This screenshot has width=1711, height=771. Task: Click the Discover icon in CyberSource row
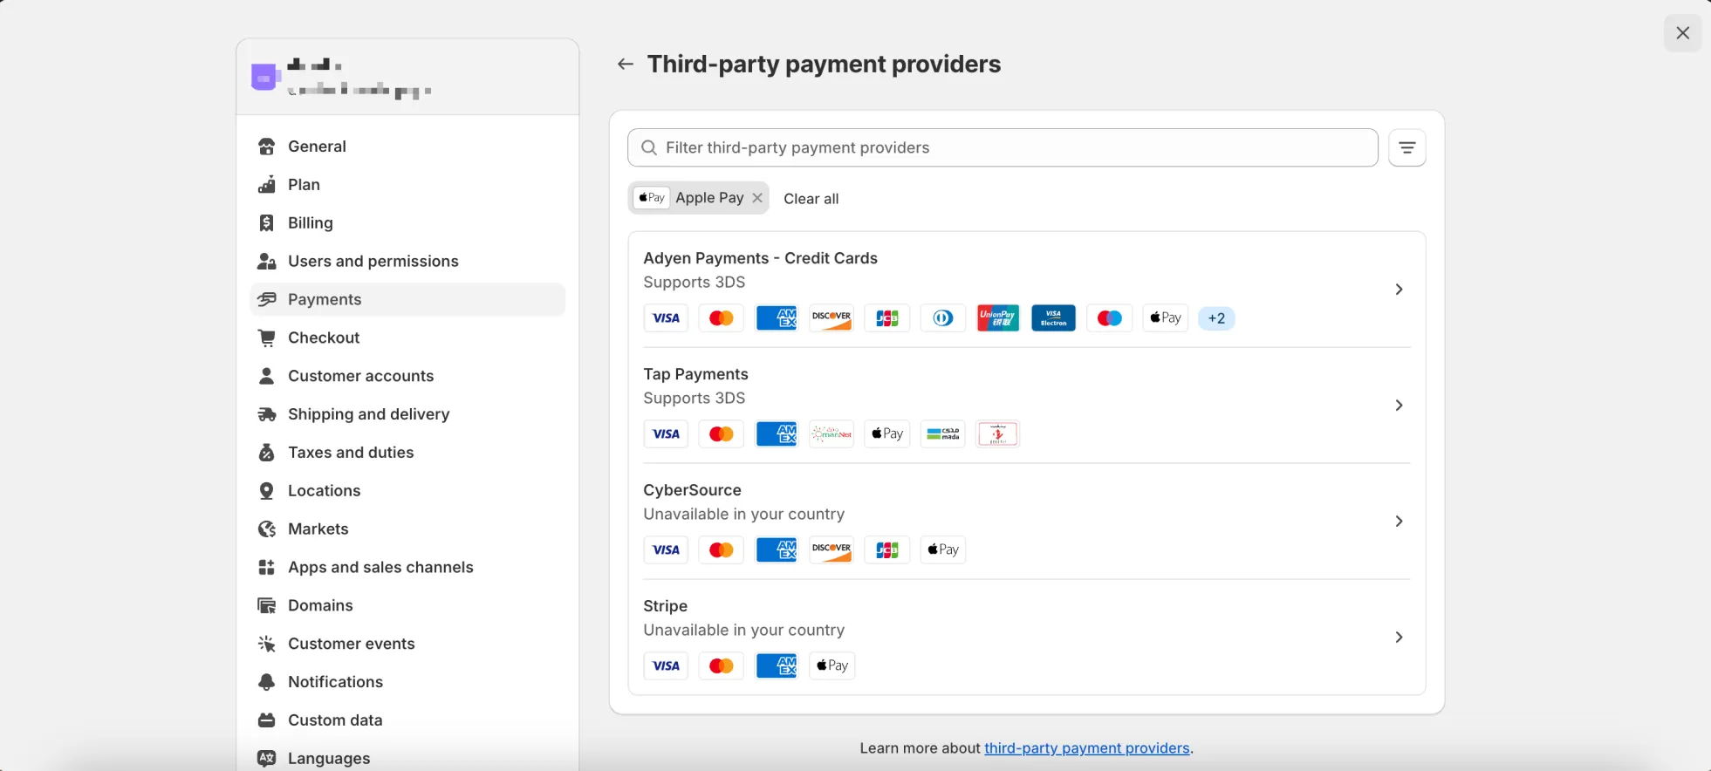coord(832,550)
